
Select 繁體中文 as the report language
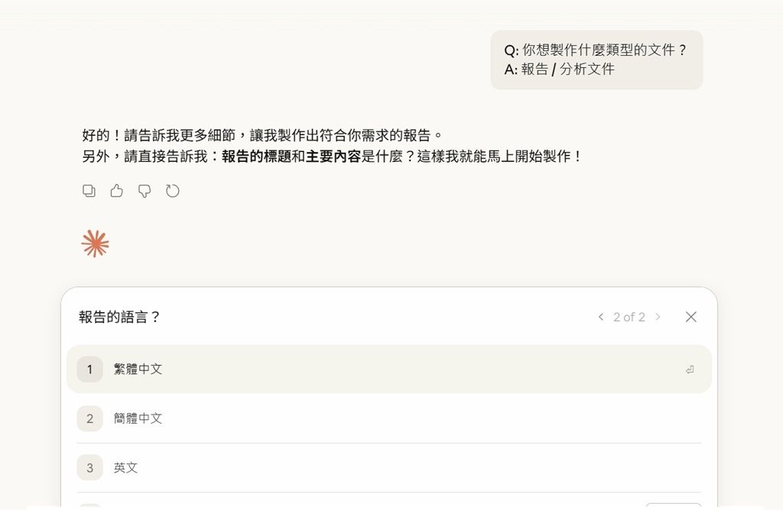pos(138,370)
